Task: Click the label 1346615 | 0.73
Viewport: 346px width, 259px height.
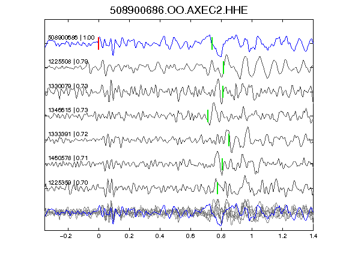Action: [x=68, y=110]
